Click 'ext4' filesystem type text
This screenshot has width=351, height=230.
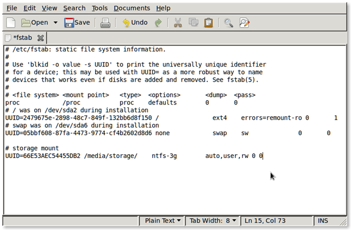coord(220,118)
